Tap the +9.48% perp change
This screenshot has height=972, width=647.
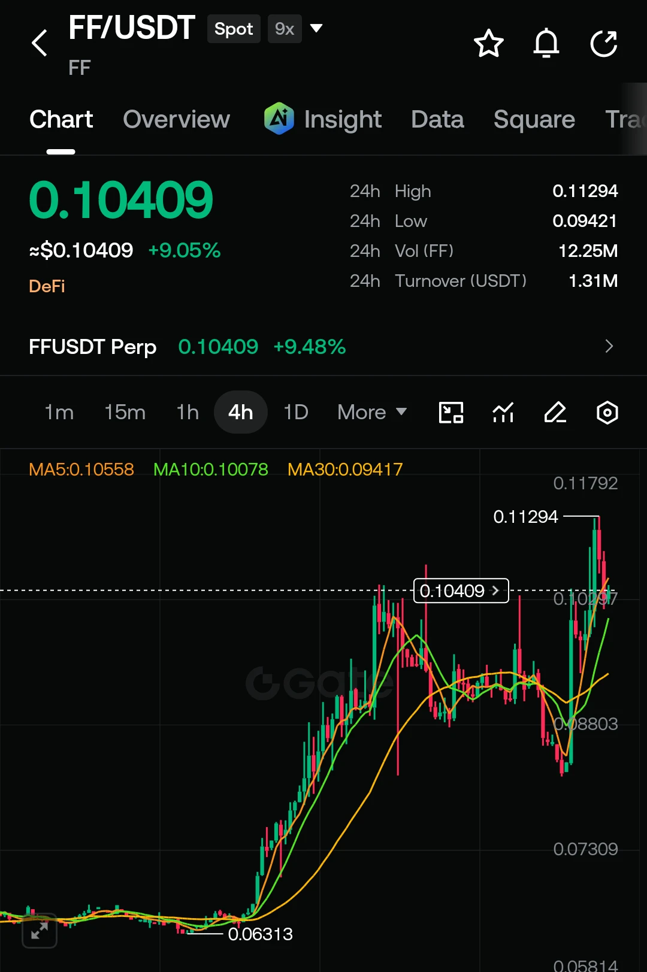[310, 346]
